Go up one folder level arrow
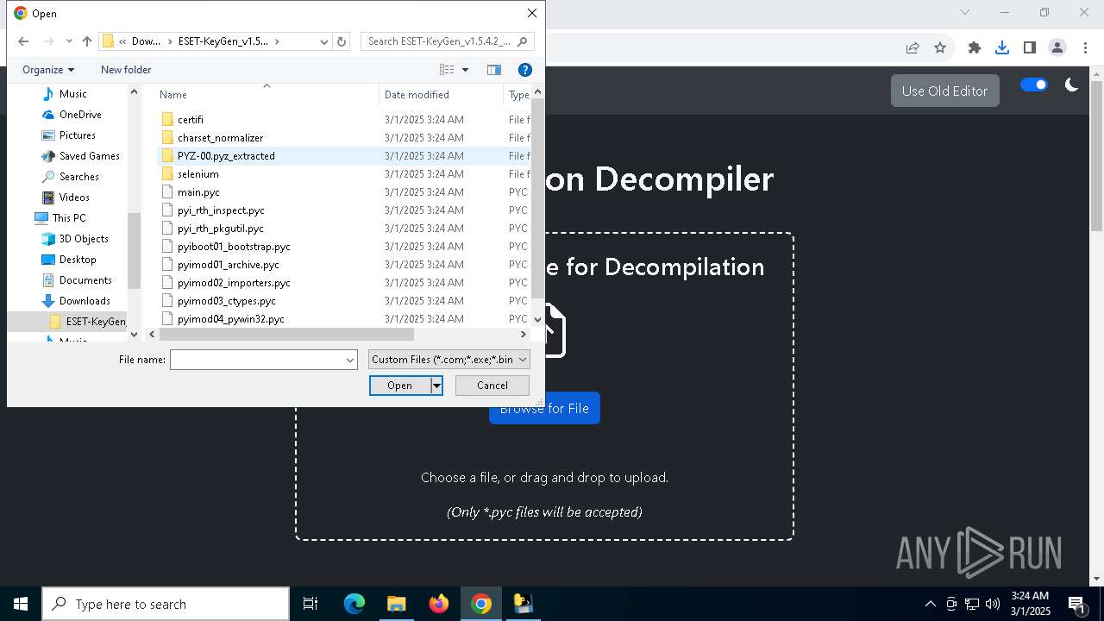1104x621 pixels. click(x=86, y=41)
